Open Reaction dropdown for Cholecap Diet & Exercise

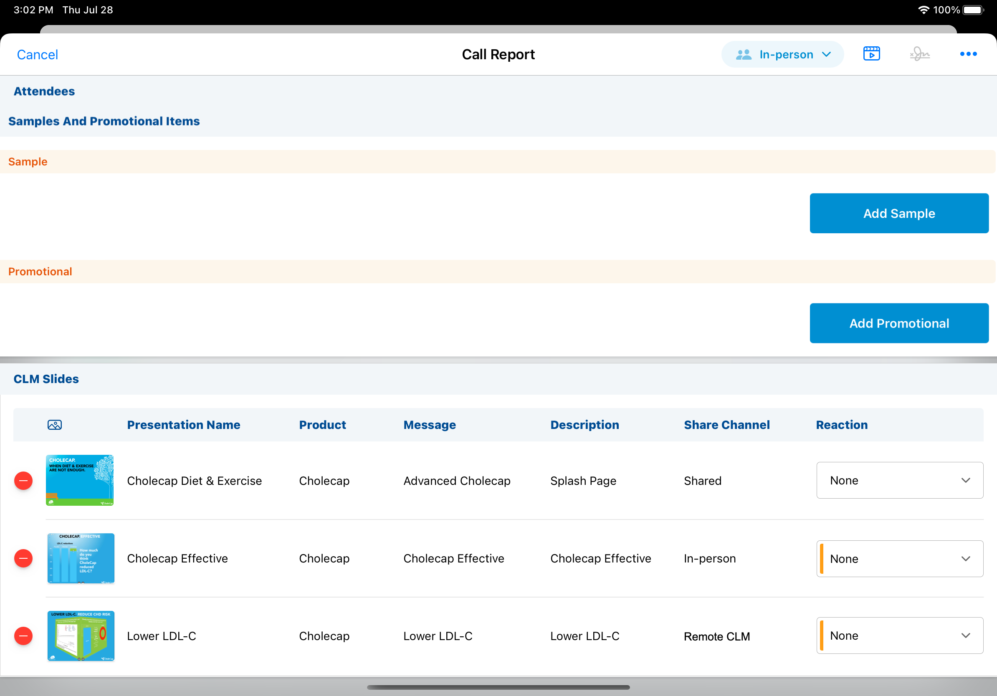click(899, 480)
